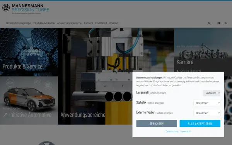232x145 pixels.
Task: Click the Speichern button
Action: 157,123
